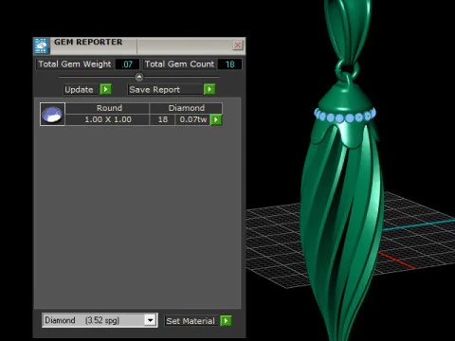The height and width of the screenshot is (341, 455).
Task: Click the 18 count cell in gem row
Action: [x=162, y=119]
